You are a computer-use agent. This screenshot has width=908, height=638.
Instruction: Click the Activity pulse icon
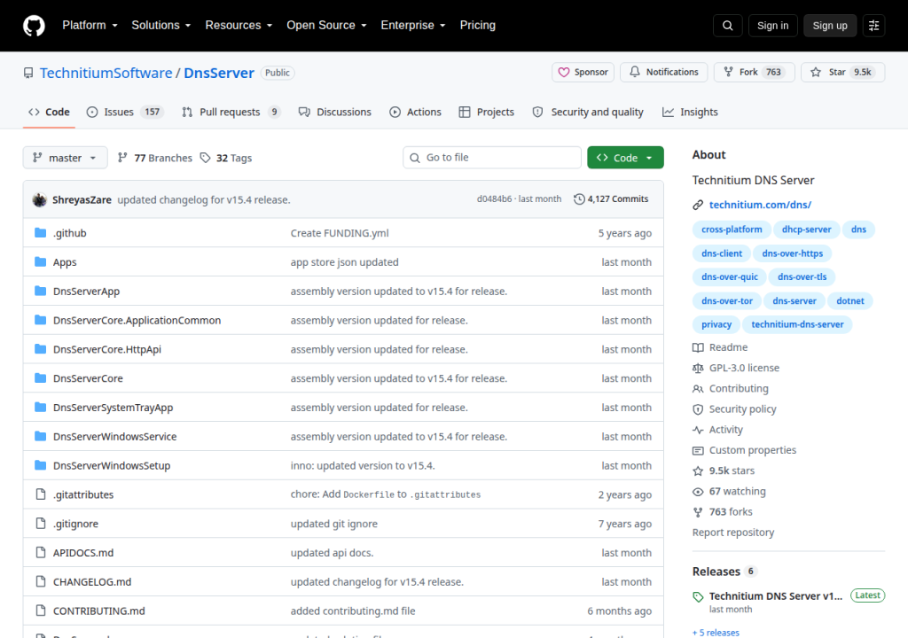pos(698,430)
